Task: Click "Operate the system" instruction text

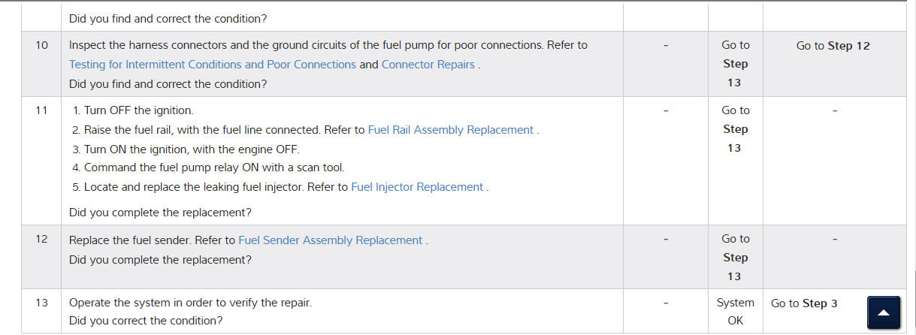Action: 190,303
